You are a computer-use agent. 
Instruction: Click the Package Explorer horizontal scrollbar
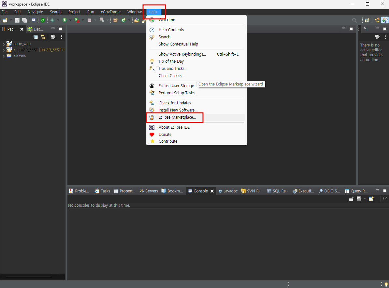click(x=29, y=277)
